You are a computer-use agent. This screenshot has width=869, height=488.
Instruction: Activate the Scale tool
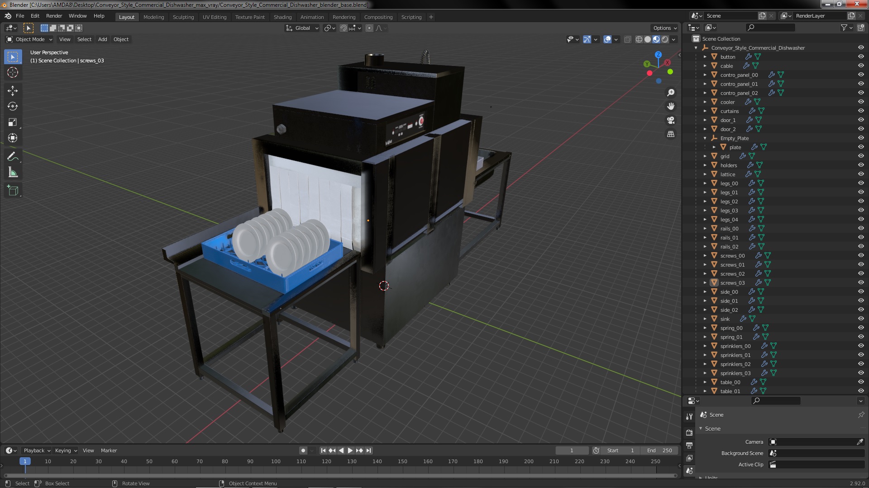[13, 122]
